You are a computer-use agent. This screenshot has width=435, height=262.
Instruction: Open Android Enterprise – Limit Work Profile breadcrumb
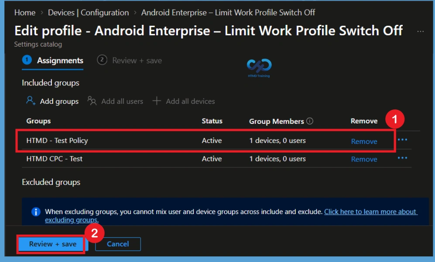228,13
